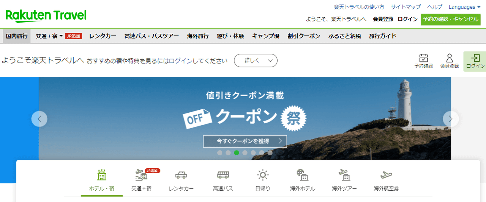486x202 pixels.
Task: Click the サイトマップ link
Action: tap(406, 7)
